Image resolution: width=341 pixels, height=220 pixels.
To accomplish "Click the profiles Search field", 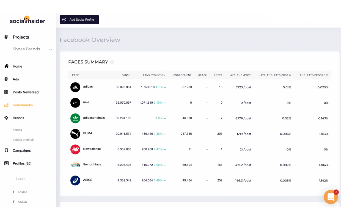I will pyautogui.click(x=34, y=178).
